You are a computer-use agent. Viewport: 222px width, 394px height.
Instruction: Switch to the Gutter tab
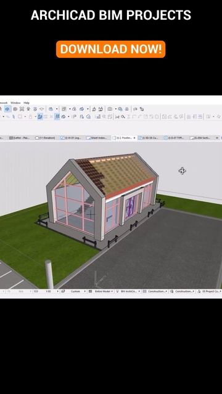[20, 138]
